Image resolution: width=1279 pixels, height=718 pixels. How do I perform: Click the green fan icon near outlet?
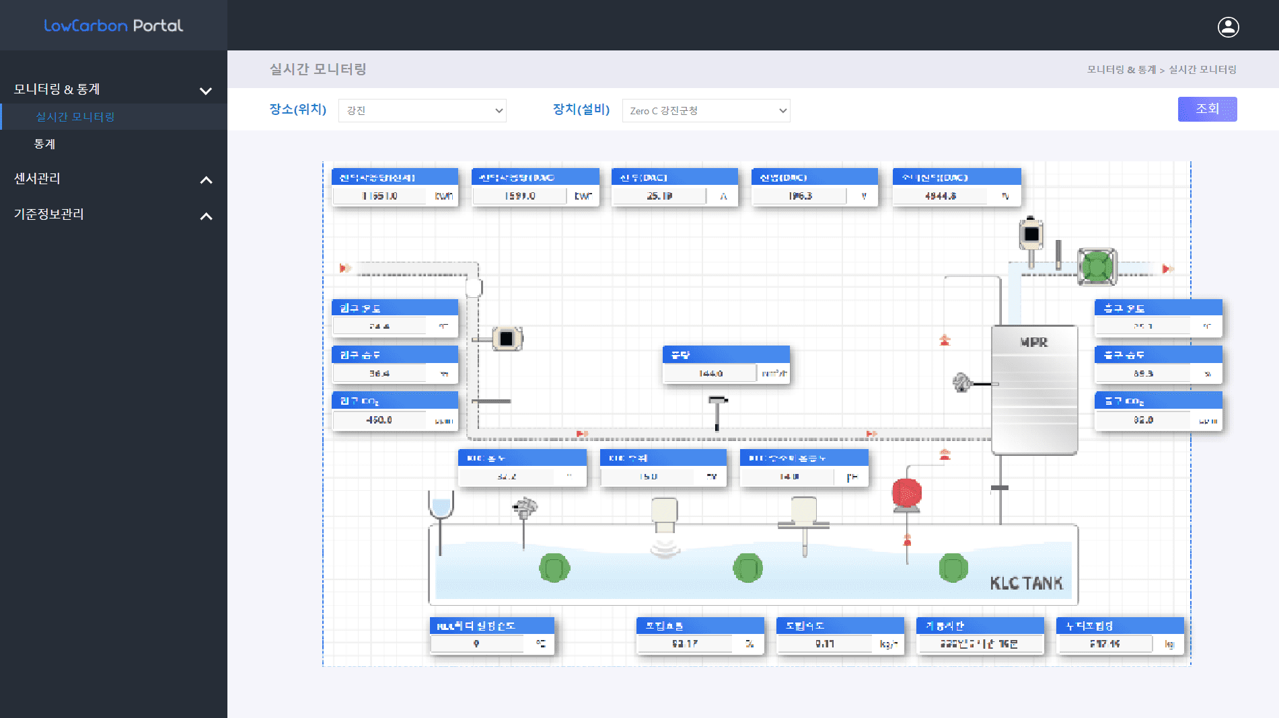[1097, 267]
